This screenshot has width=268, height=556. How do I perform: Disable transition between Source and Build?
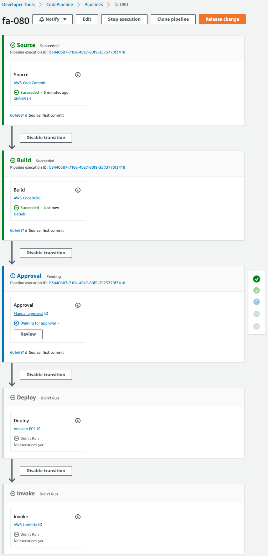click(x=46, y=138)
